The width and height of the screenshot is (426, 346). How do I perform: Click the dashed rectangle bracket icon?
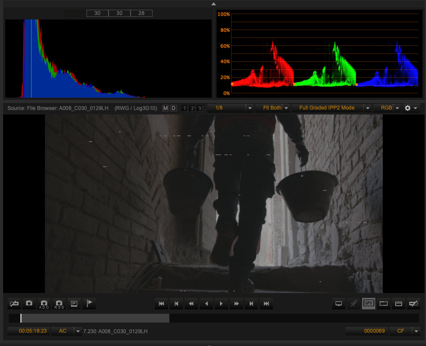pos(384,303)
